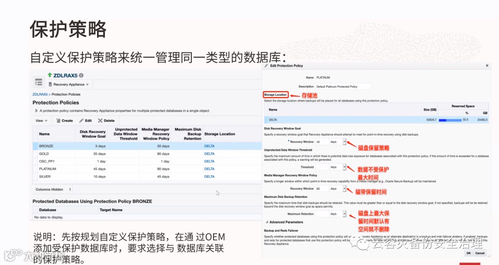Sort by Target Name column header

pyautogui.click(x=111, y=210)
